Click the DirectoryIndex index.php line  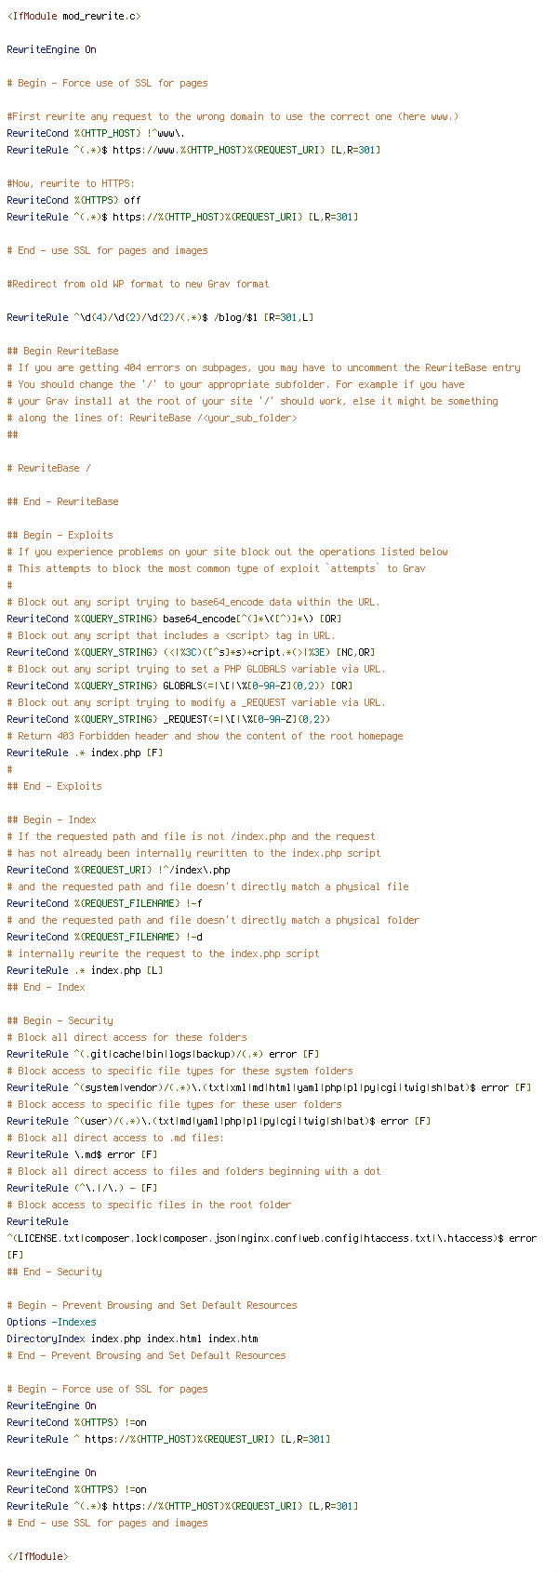pos(132,1339)
